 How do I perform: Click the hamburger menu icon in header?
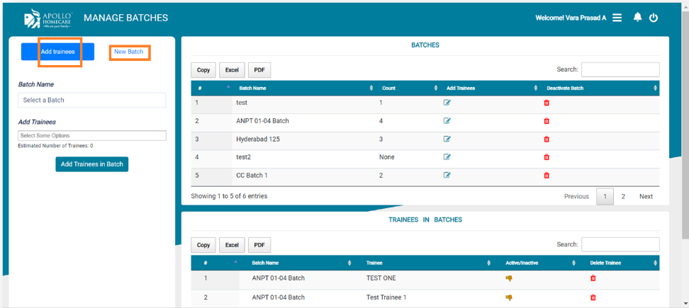[617, 18]
